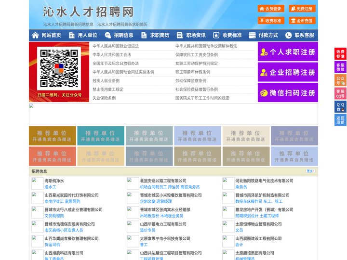
Task: Click 企业招聘注册 purple button
Action: pyautogui.click(x=288, y=72)
